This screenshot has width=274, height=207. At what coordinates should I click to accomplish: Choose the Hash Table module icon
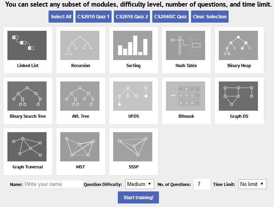click(186, 46)
